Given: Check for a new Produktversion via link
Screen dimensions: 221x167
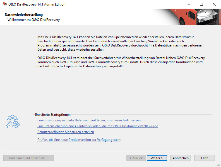Looking at the screenshot, I should coord(79,140).
